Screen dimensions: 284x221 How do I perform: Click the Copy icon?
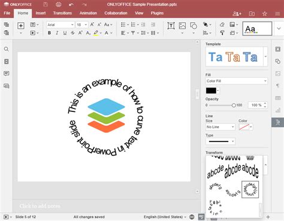click(x=7, y=25)
